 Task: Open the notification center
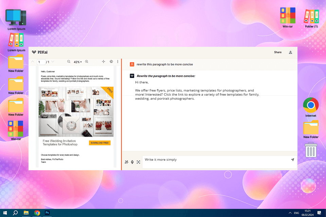[x=319, y=213]
